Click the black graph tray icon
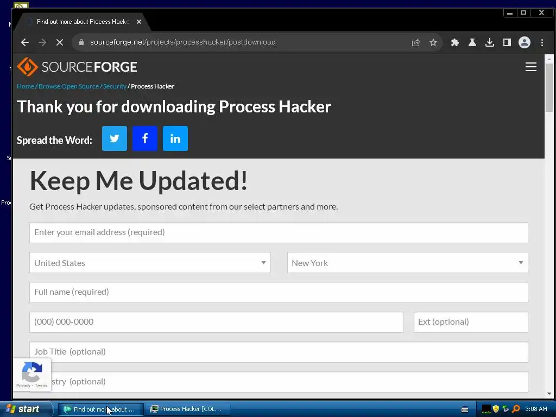The image size is (556, 417). (486, 409)
